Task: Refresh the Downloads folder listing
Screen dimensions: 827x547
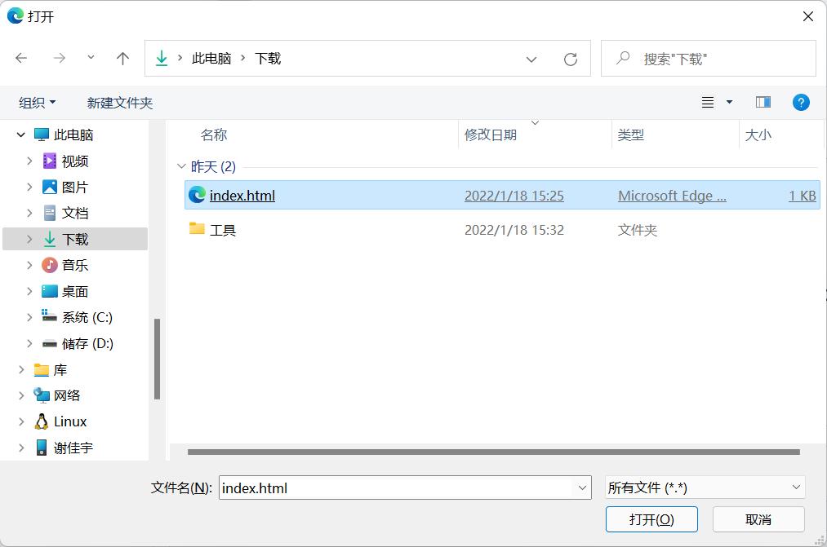Action: coord(571,59)
